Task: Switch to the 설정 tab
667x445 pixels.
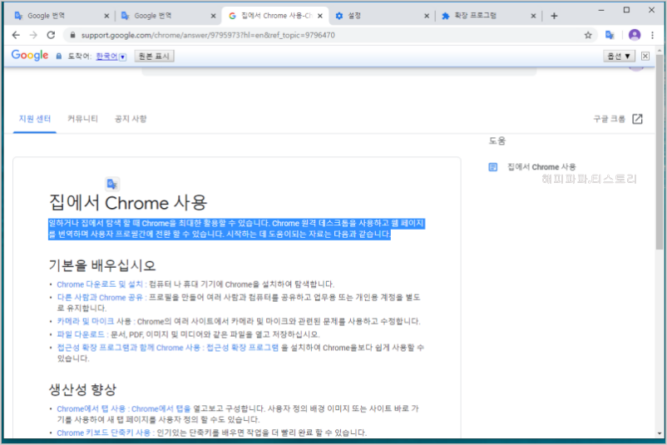Action: click(x=381, y=16)
